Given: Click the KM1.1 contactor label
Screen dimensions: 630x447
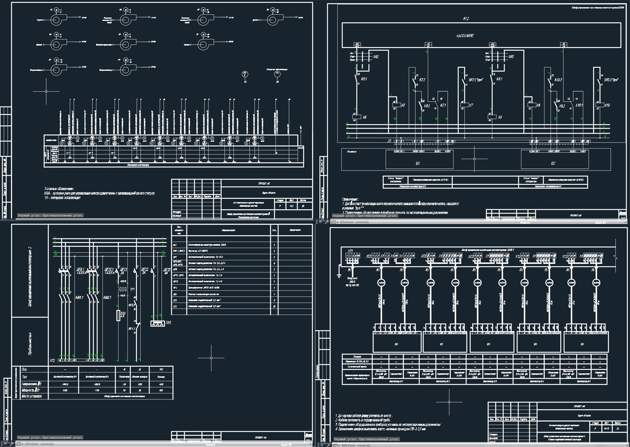Looking at the screenshot, I should (x=79, y=298).
